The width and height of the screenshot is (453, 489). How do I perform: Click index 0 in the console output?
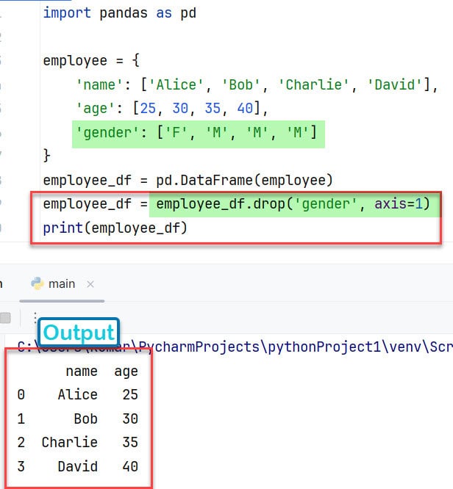pos(21,394)
